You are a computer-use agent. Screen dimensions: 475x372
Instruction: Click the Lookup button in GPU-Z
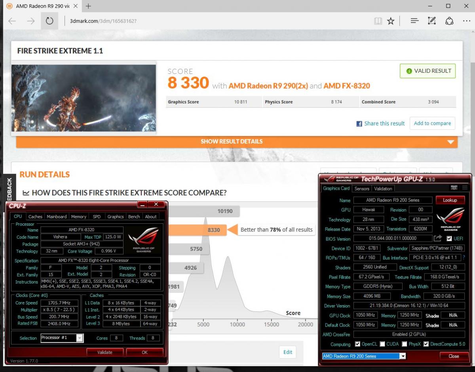(x=450, y=200)
